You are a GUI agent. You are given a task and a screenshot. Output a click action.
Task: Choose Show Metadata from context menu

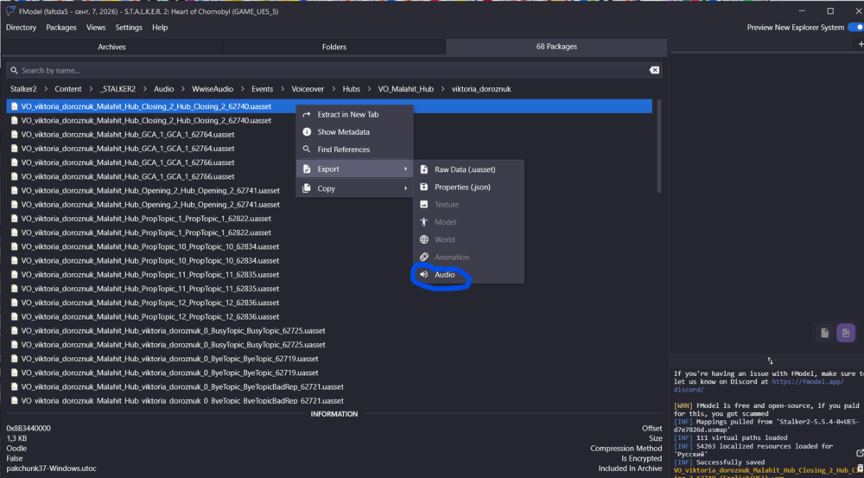click(354, 132)
